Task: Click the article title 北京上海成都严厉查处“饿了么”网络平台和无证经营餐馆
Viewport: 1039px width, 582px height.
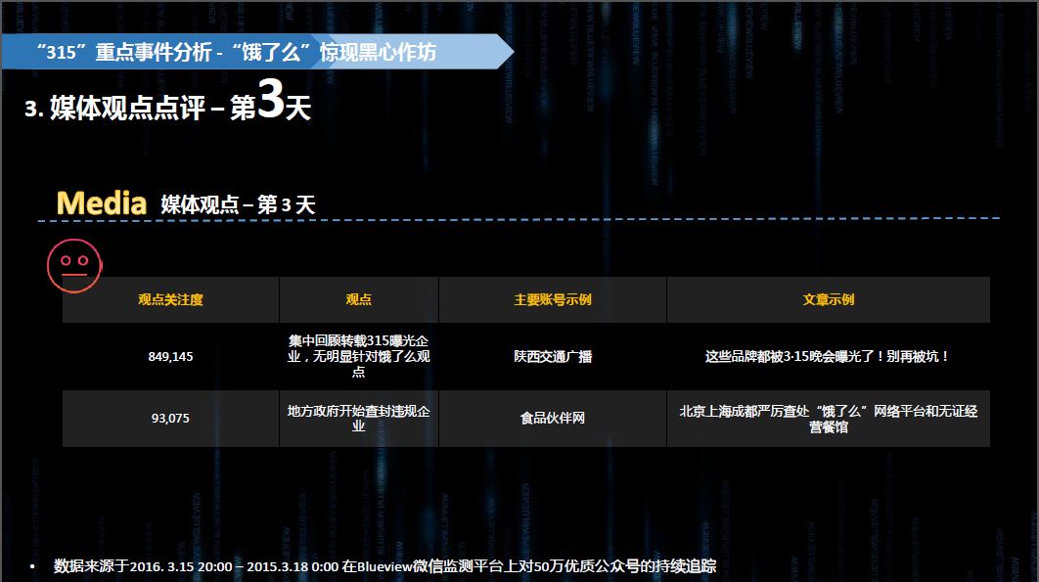Action: point(829,419)
